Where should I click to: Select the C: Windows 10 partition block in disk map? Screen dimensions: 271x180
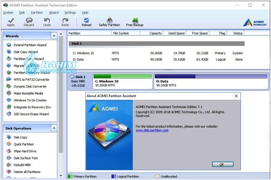123,81
